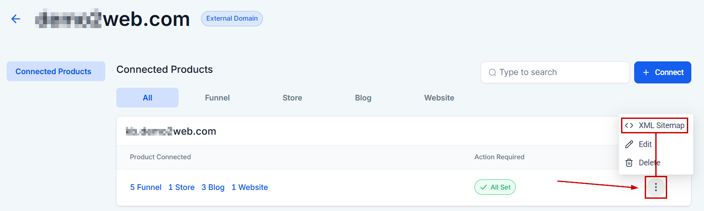The image size is (704, 211).
Task: Click the pencil Edit icon
Action: [x=629, y=144]
